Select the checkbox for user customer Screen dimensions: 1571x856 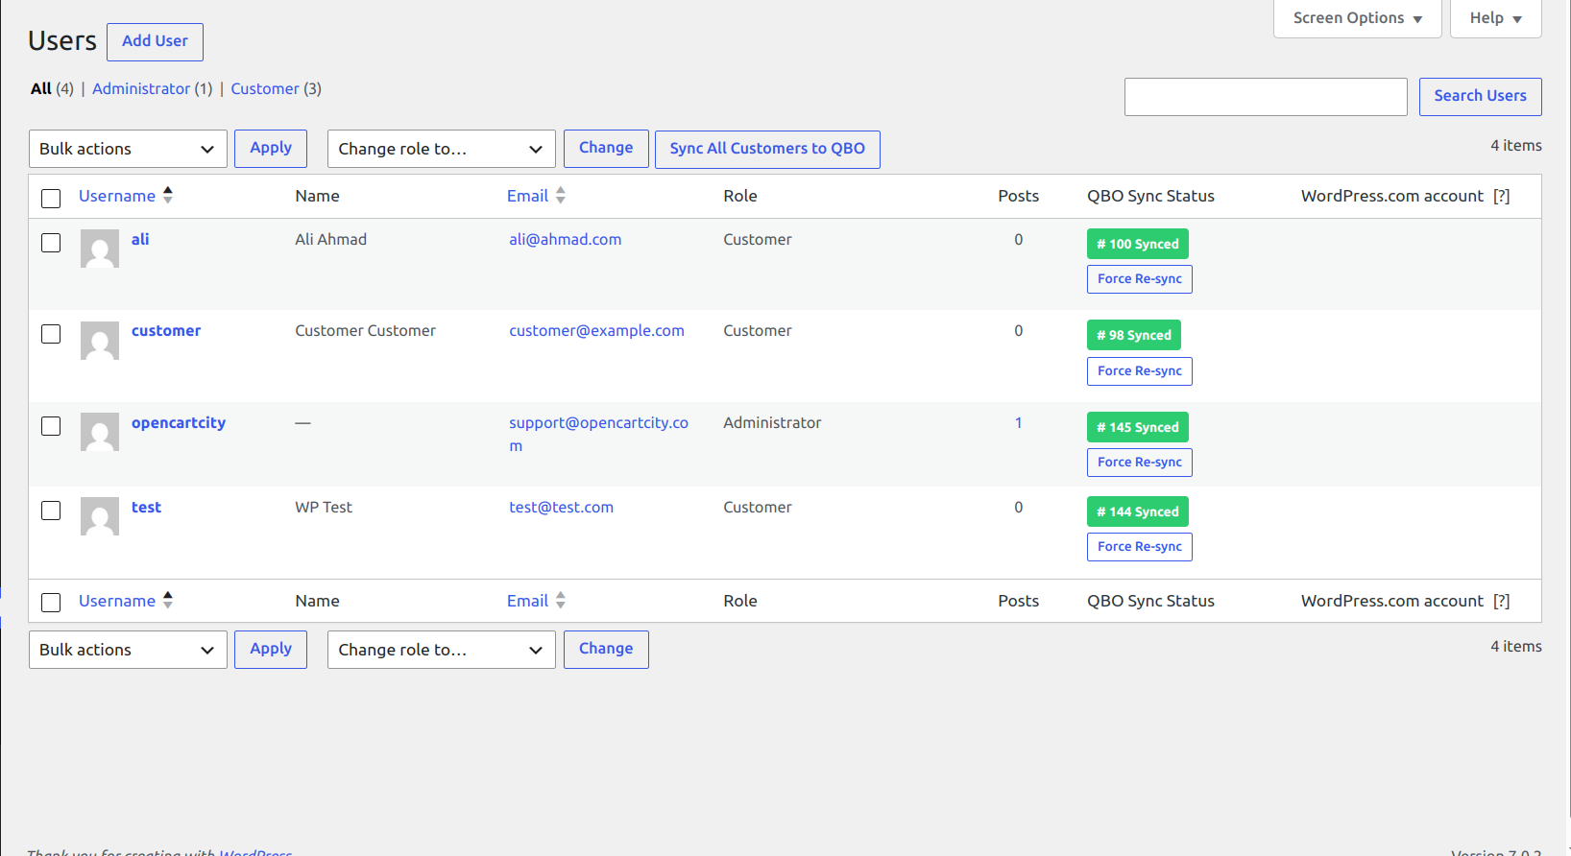coord(51,334)
